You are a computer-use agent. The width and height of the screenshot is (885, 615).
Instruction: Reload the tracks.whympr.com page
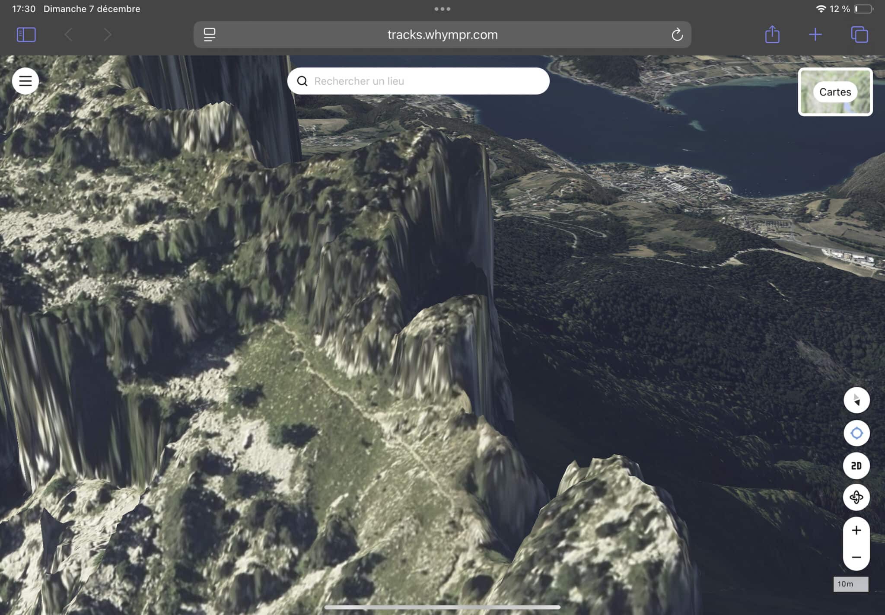677,35
